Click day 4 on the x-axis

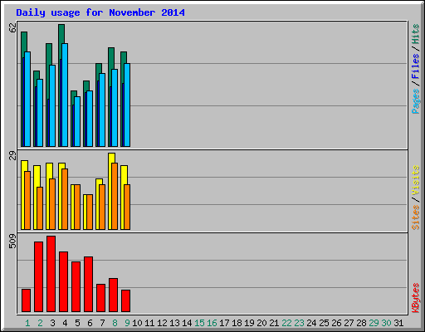click(65, 323)
